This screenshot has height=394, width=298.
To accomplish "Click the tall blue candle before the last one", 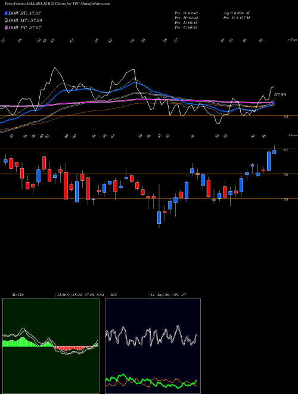I will tap(269, 161).
